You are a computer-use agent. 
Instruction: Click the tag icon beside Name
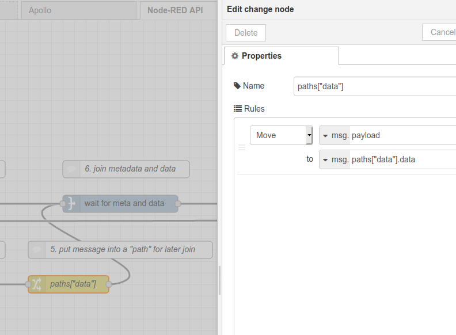[x=237, y=86]
